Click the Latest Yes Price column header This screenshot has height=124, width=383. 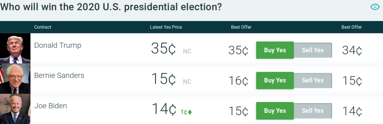coord(166,27)
